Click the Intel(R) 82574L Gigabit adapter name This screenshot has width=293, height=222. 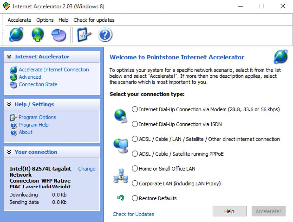[x=40, y=178]
